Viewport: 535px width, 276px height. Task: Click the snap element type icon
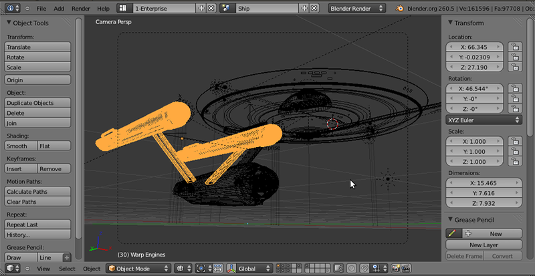click(379, 269)
